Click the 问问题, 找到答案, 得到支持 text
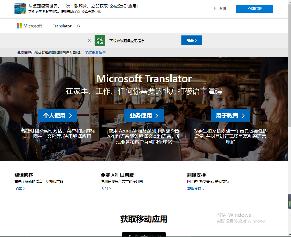Screen dimensions: 291x237 click(208, 181)
